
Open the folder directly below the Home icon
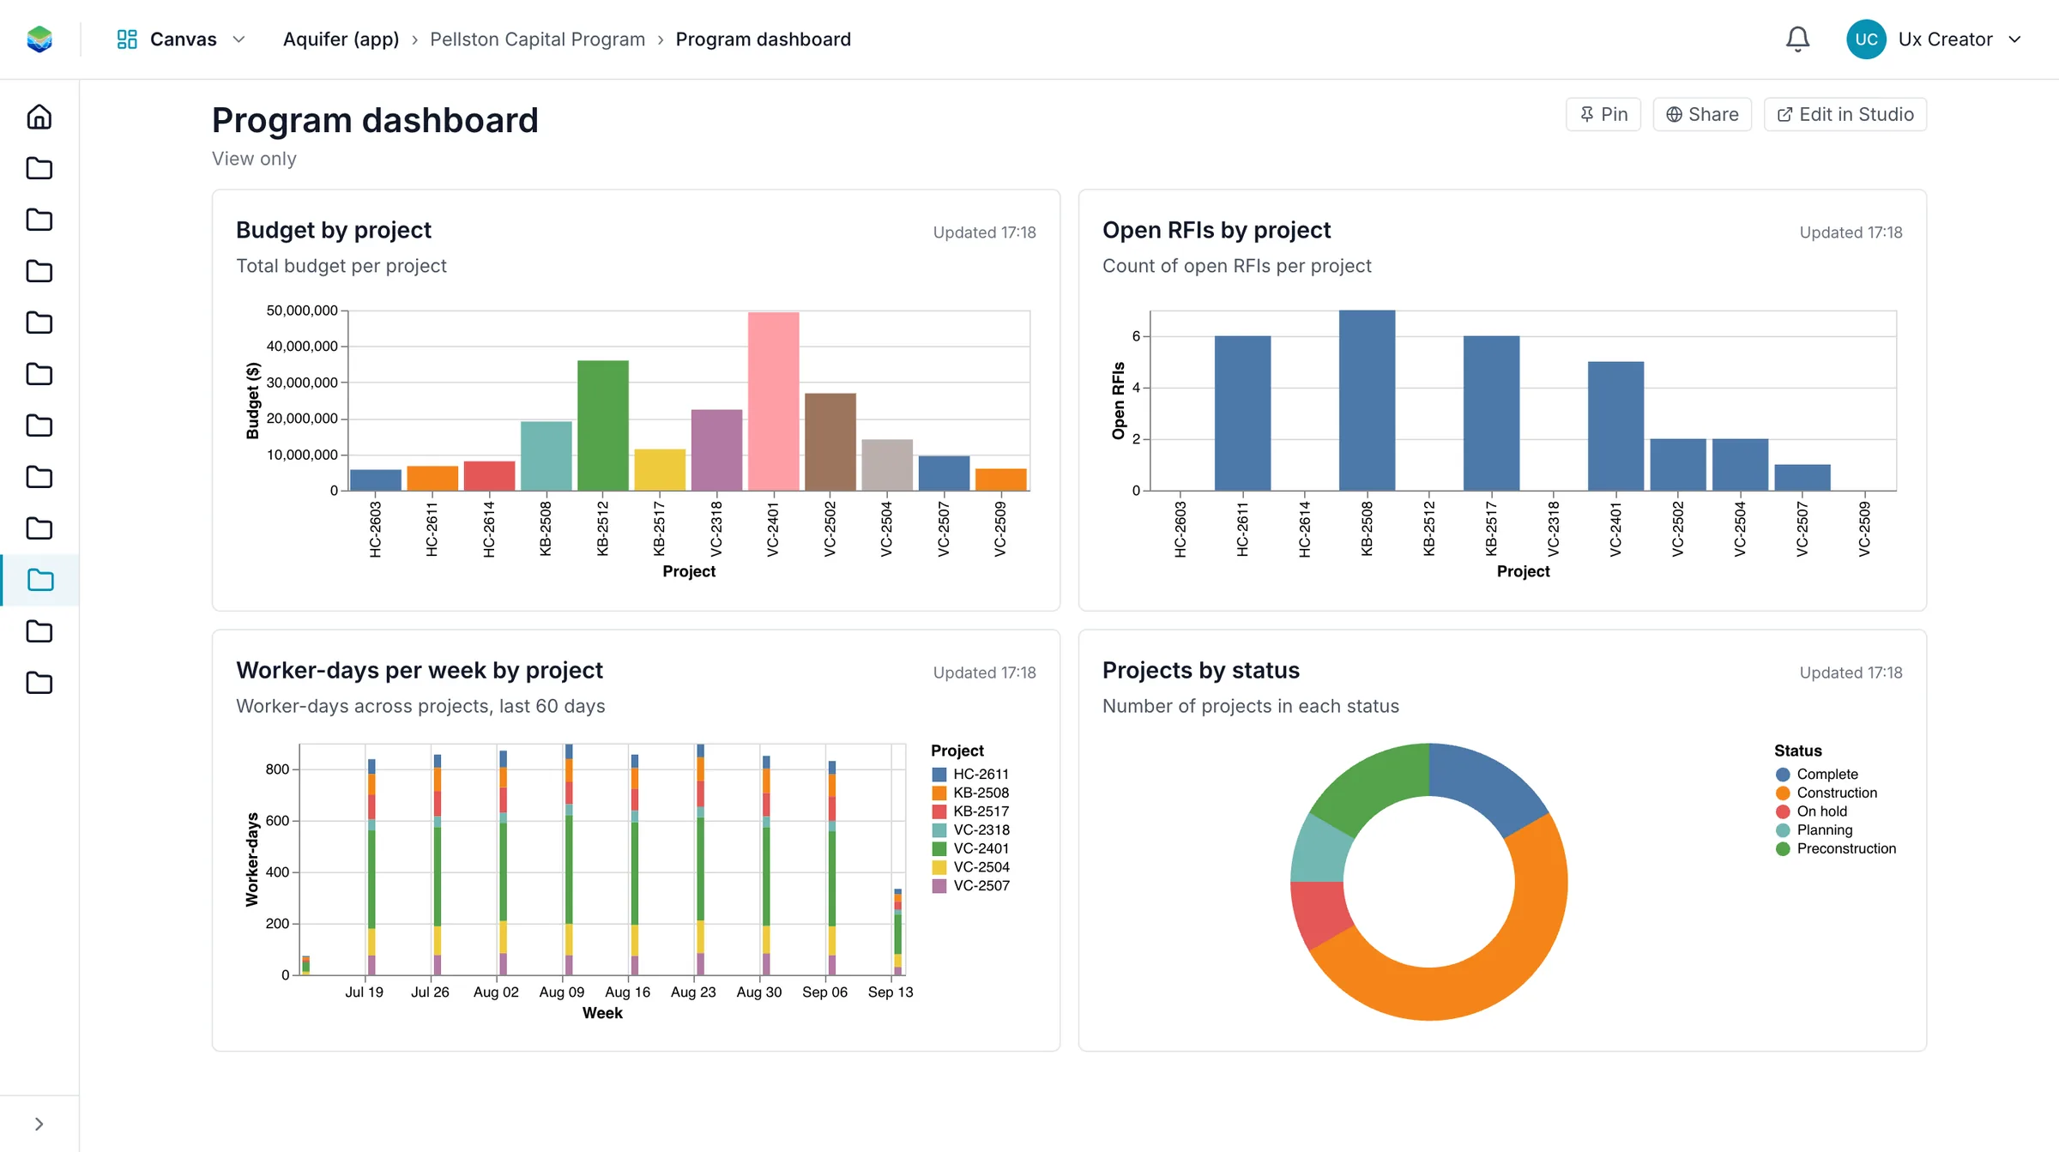(x=39, y=168)
